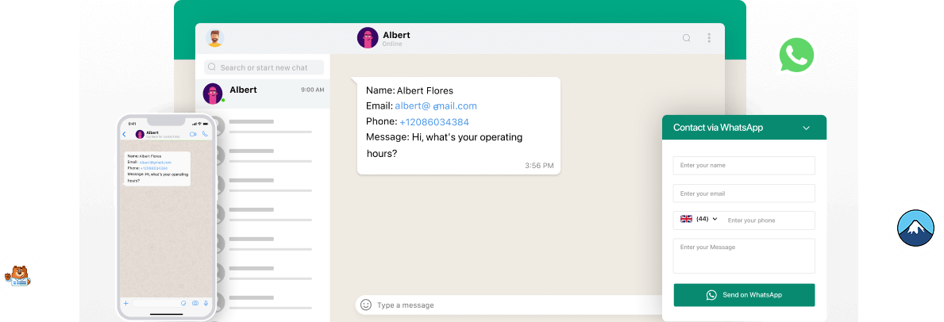Open the UK (44) country code dropdown
The image size is (944, 322).
coord(699,219)
